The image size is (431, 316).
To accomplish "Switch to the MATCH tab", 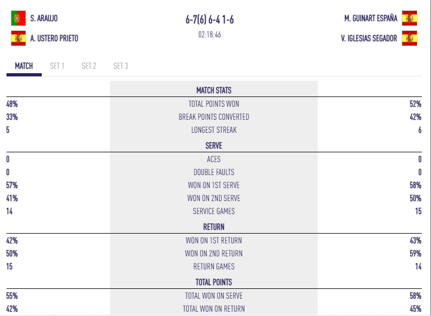I will click(x=24, y=66).
